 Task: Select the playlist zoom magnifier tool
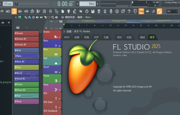click(x=53, y=17)
